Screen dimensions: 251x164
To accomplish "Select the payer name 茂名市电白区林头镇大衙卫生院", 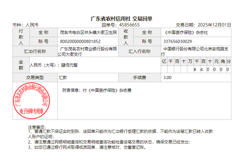I will [x=88, y=32].
